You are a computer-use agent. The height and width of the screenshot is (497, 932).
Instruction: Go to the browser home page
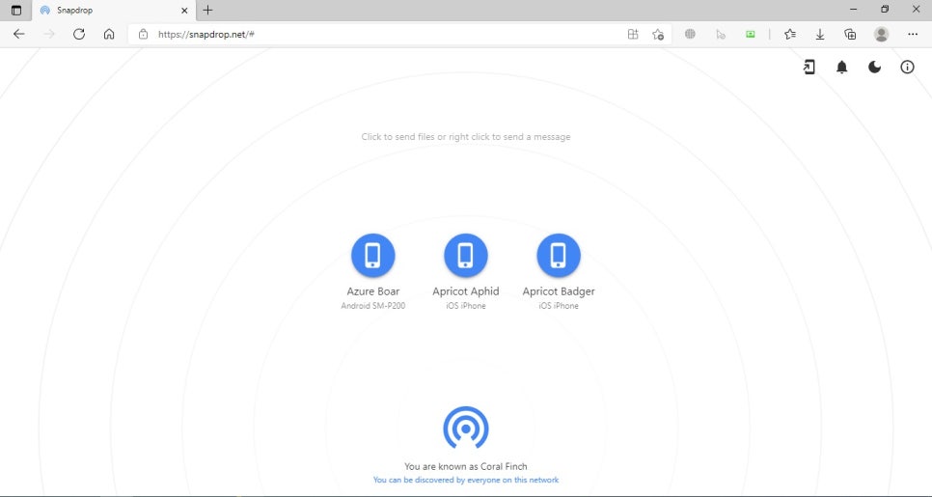109,34
